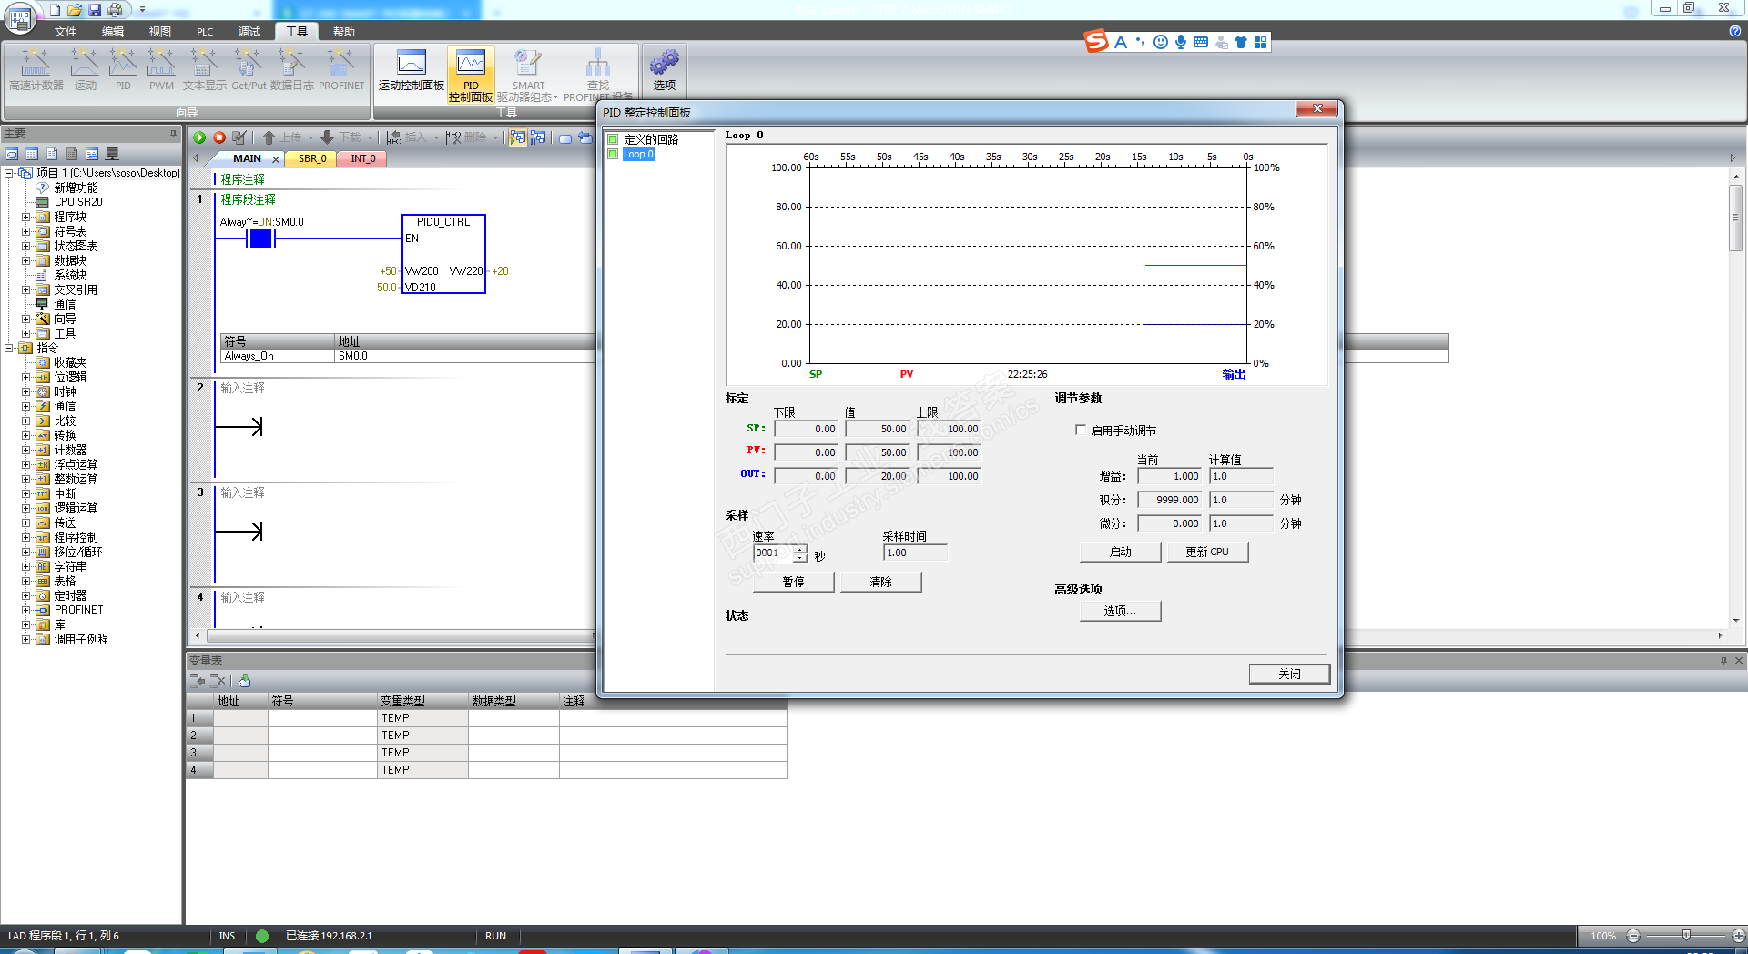
Task: Open the Motion Control Panel (运动控制面板)
Action: click(x=412, y=71)
